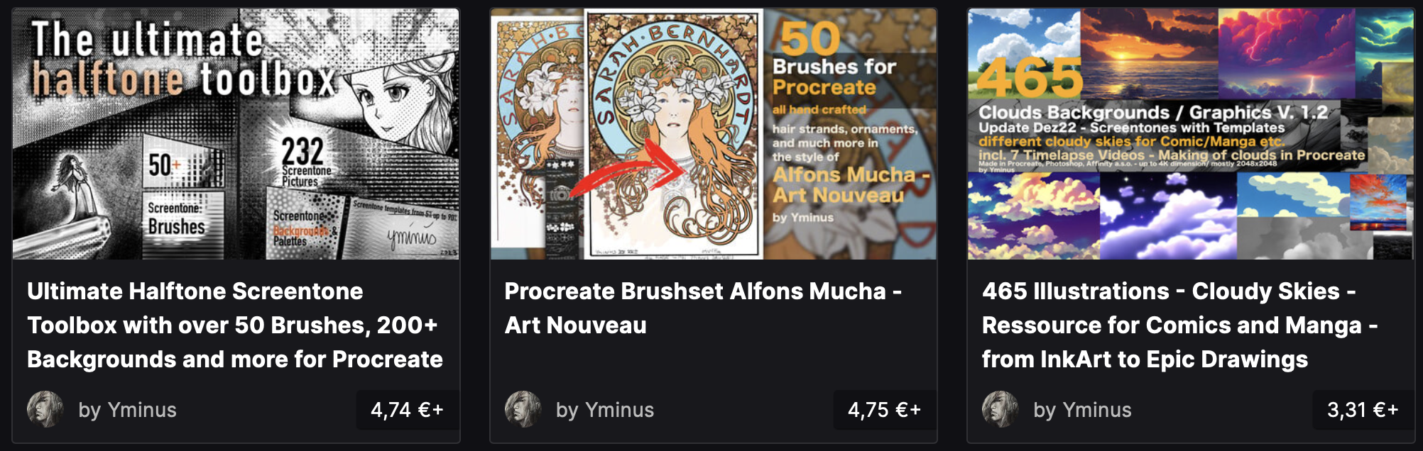Open the Alfons Mucha brushset cover image
1423x451 pixels.
(714, 134)
